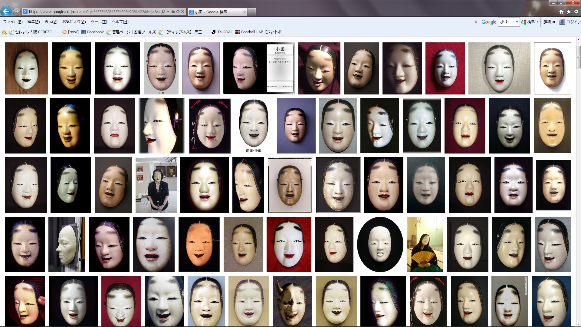581x327 pixels.
Task: Click the Stop loading X in address bar
Action: (183, 12)
